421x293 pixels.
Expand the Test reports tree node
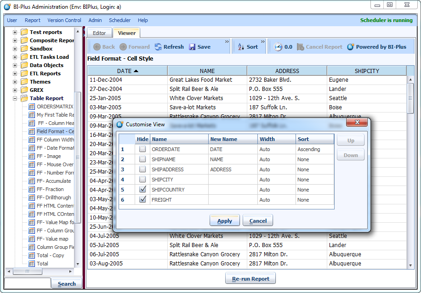tap(15, 32)
